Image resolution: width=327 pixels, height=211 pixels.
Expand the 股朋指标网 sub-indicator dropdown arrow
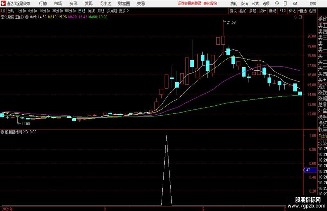[2, 132]
